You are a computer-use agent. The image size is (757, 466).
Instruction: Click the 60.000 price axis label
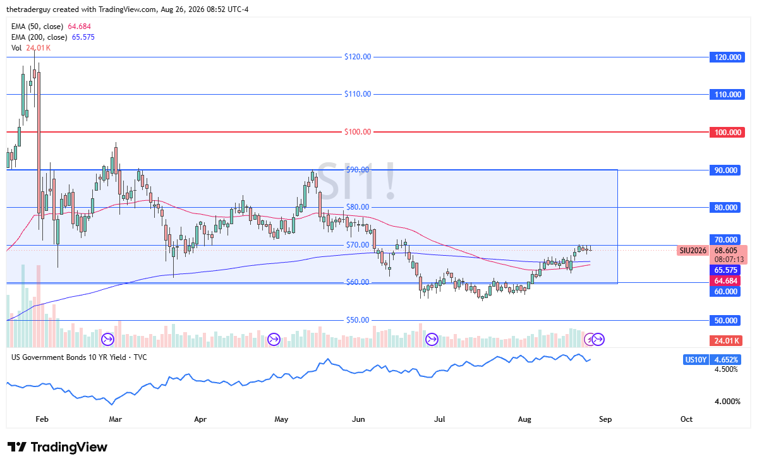click(x=725, y=291)
